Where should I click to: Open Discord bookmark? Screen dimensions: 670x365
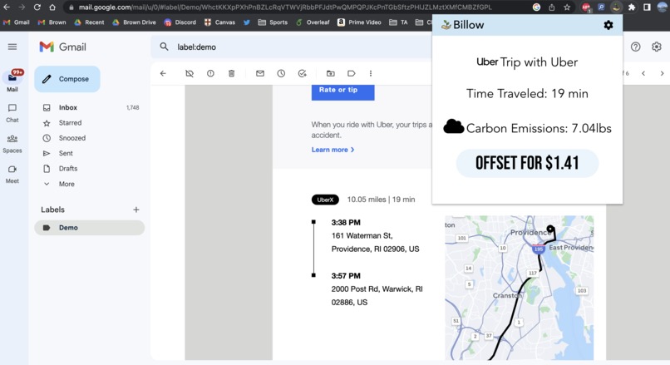180,22
